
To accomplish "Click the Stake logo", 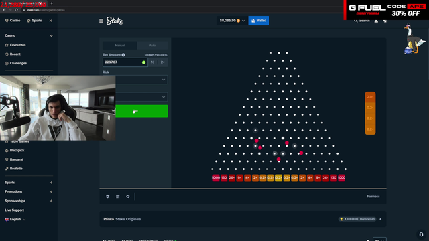I will tap(115, 21).
